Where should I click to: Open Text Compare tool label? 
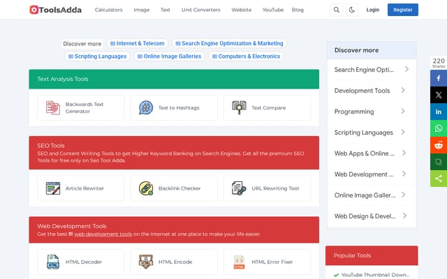268,107
